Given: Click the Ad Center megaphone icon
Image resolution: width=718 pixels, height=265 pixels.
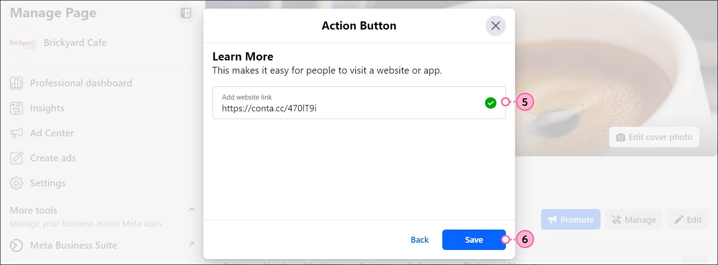Looking at the screenshot, I should tap(16, 133).
